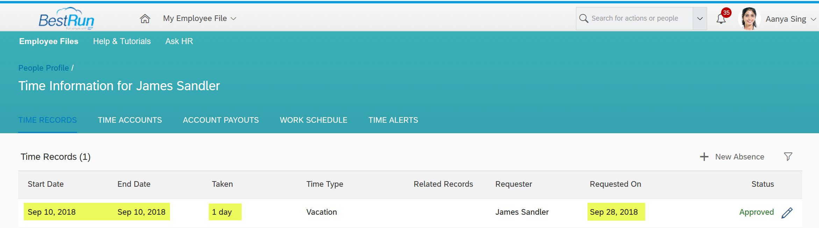Viewport: 819px width, 228px height.
Task: Switch to the WORK SCHEDULE tab
Action: click(x=313, y=120)
